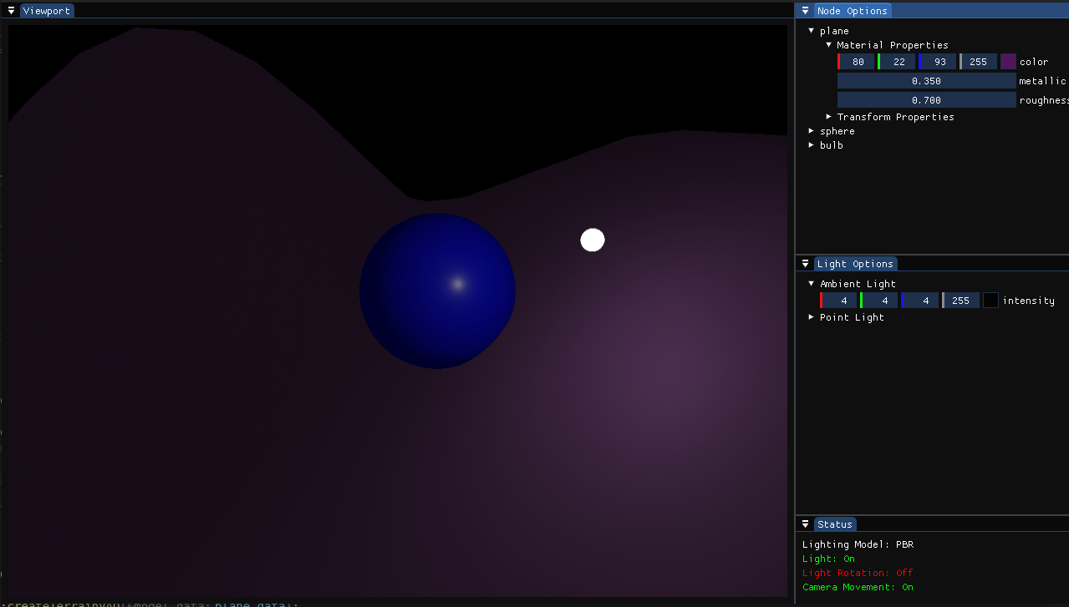This screenshot has height=607, width=1069.
Task: Expand the bulb tree node
Action: click(811, 145)
